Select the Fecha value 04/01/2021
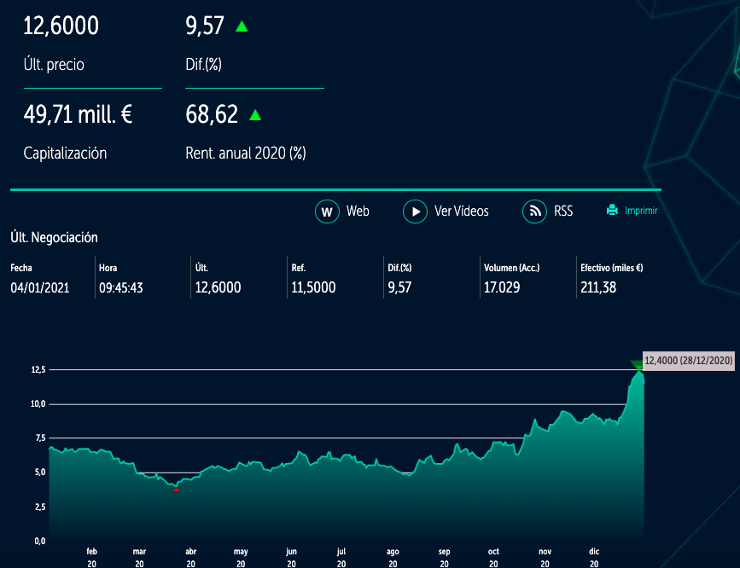Viewport: 740px width, 568px height. [39, 287]
